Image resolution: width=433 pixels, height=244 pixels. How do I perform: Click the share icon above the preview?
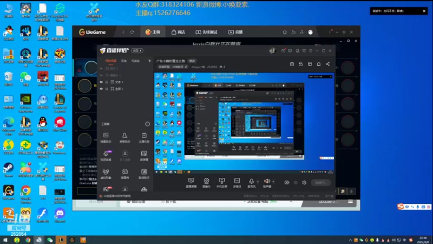[x=327, y=64]
